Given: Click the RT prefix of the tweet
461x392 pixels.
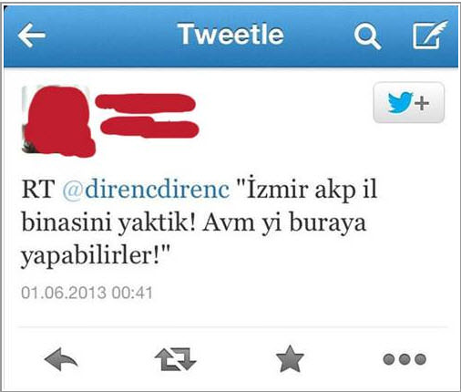Looking at the screenshot, I should 38,190.
